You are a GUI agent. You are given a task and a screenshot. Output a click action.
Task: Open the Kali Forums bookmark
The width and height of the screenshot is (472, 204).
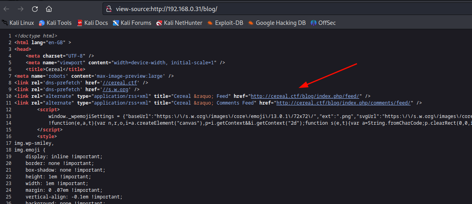(x=132, y=23)
